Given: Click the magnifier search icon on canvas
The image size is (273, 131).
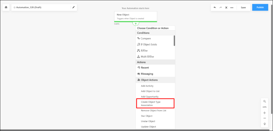Looking at the screenshot, I should click(265, 101).
